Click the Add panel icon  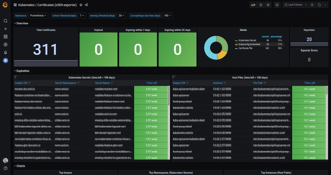[x=253, y=5]
